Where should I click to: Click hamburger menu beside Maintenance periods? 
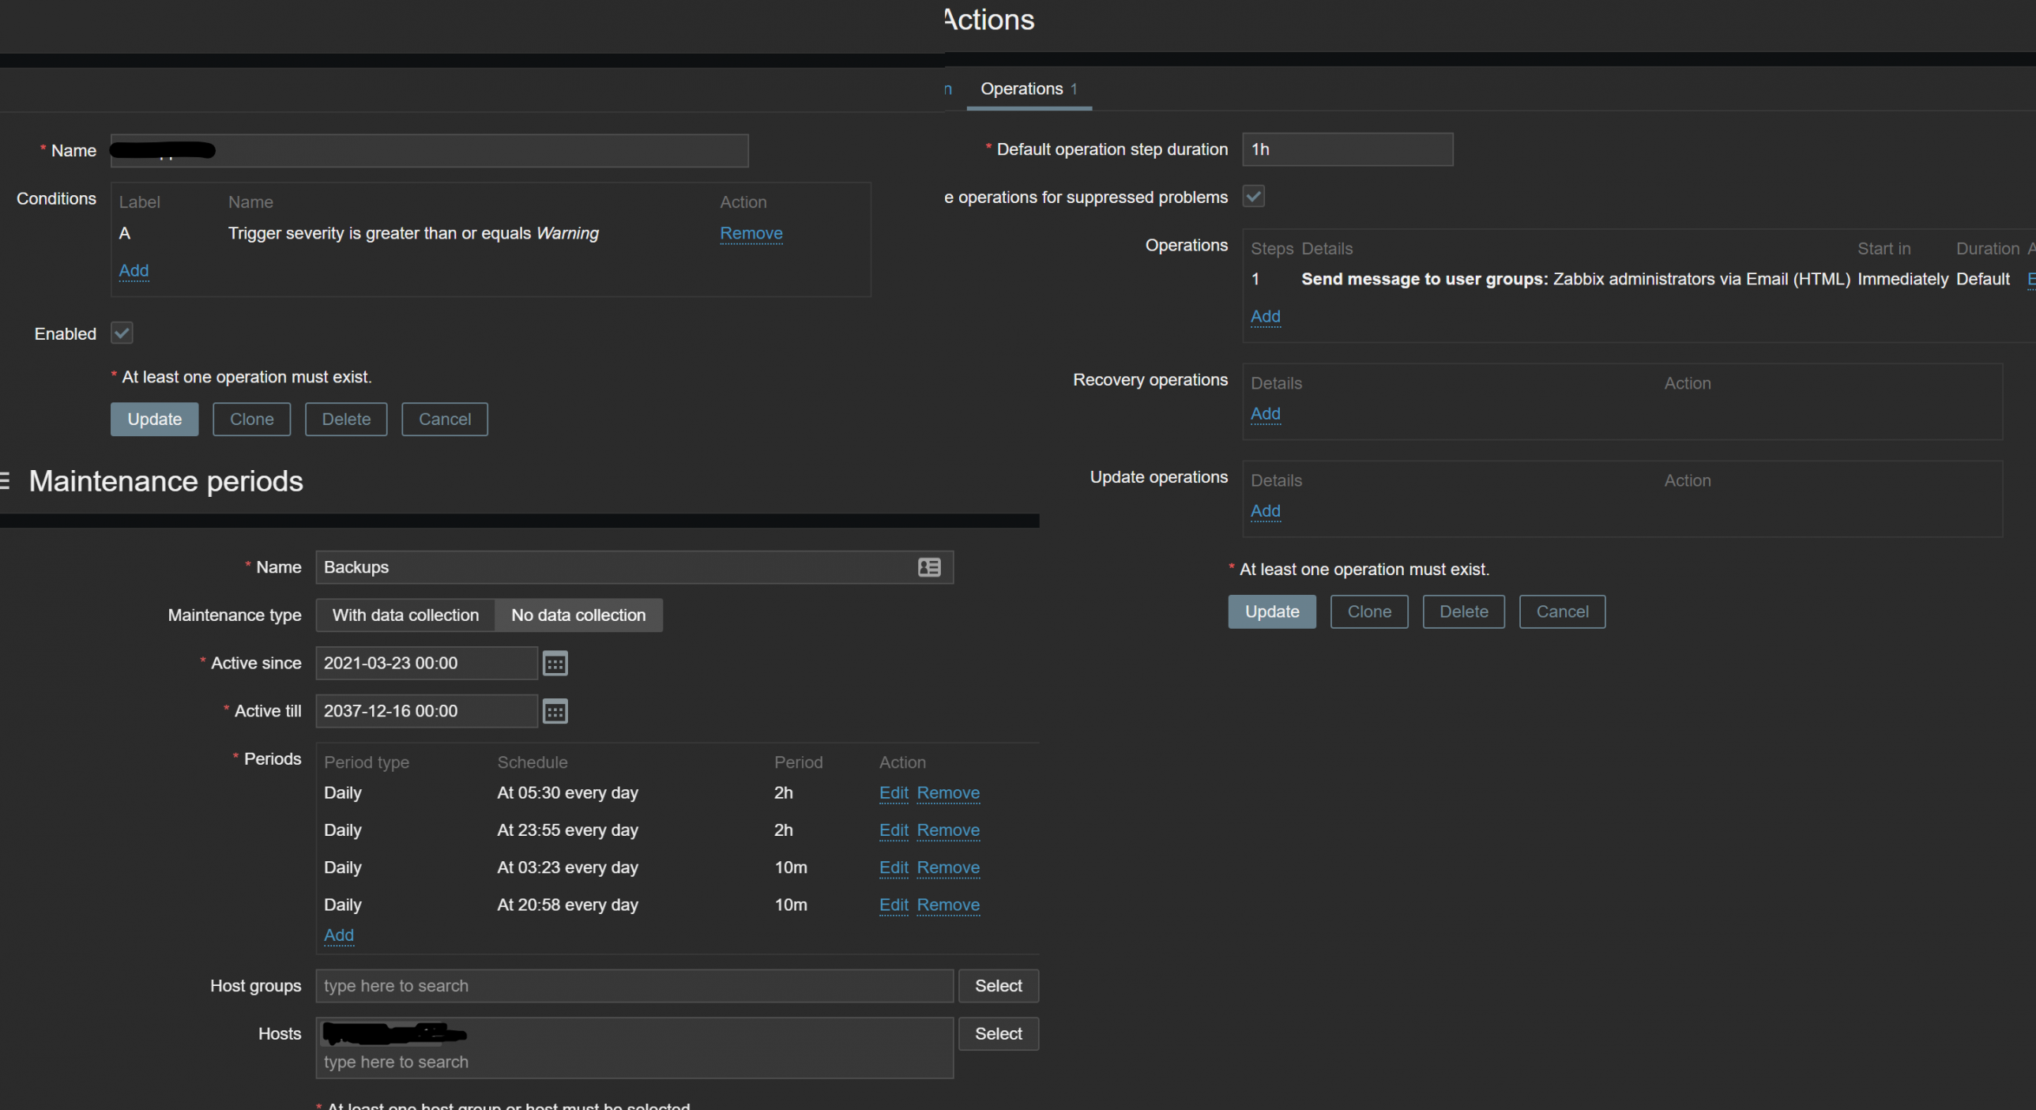coord(5,480)
